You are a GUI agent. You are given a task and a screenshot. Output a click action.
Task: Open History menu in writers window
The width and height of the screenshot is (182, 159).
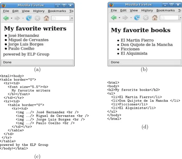click(x=39, y=11)
